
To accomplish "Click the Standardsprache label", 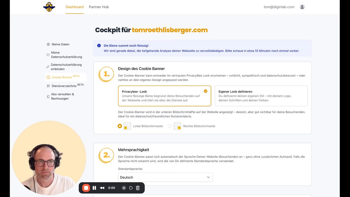I will tap(130, 169).
